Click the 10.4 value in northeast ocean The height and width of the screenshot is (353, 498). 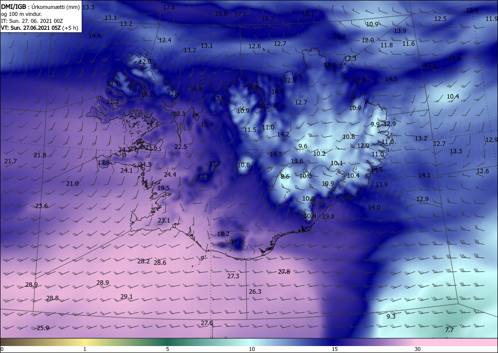pos(453,97)
